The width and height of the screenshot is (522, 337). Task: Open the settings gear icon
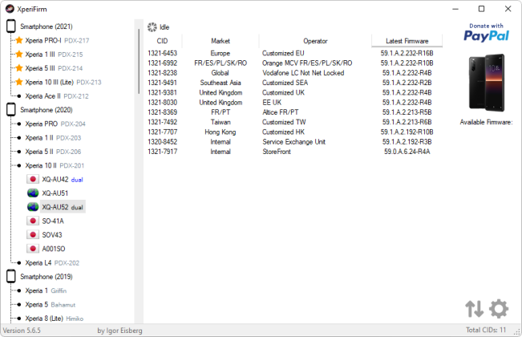[x=499, y=309]
